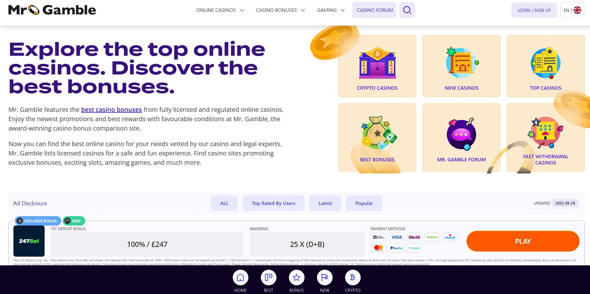This screenshot has width=590, height=294.
Task: Open the New flag icon
Action: pos(324,277)
